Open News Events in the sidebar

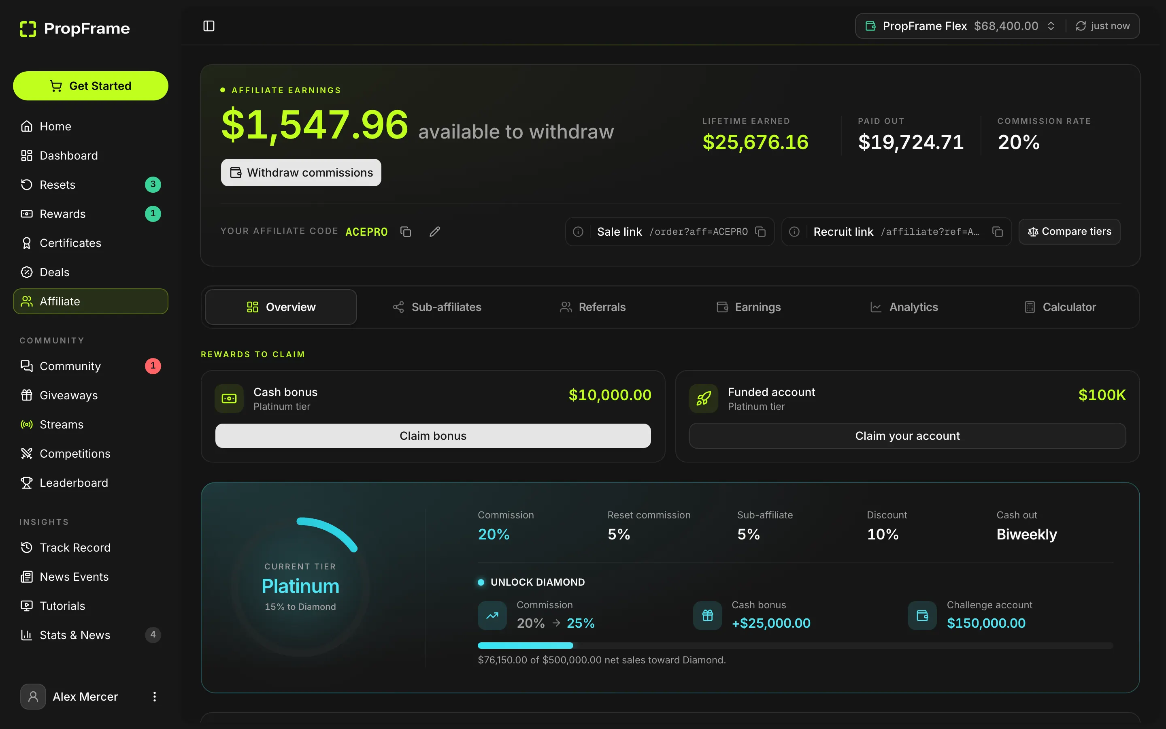pyautogui.click(x=91, y=577)
